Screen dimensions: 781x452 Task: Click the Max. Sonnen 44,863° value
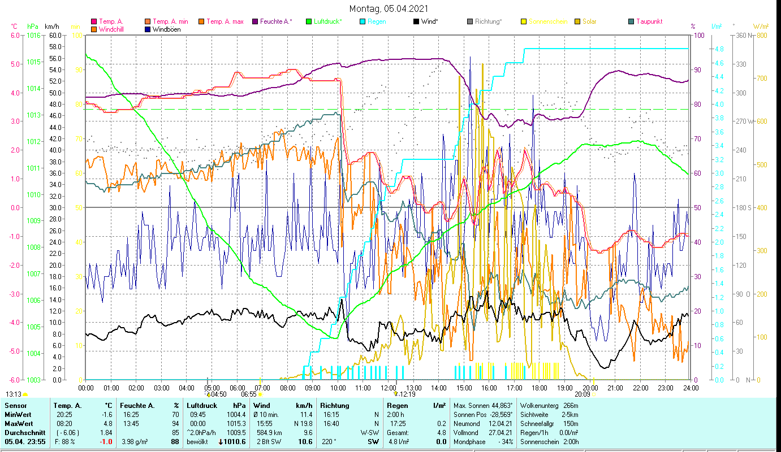[x=483, y=405]
